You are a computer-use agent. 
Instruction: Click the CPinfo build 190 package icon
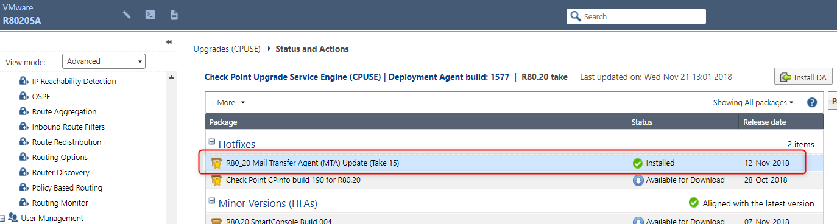point(216,180)
